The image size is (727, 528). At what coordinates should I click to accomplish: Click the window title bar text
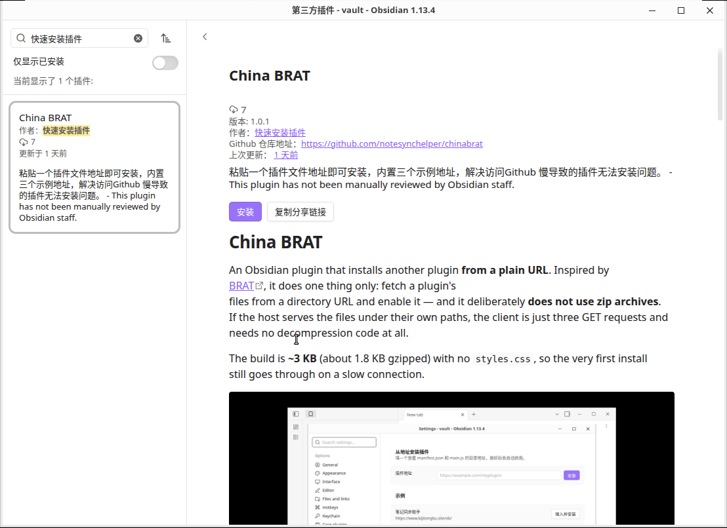point(363,10)
